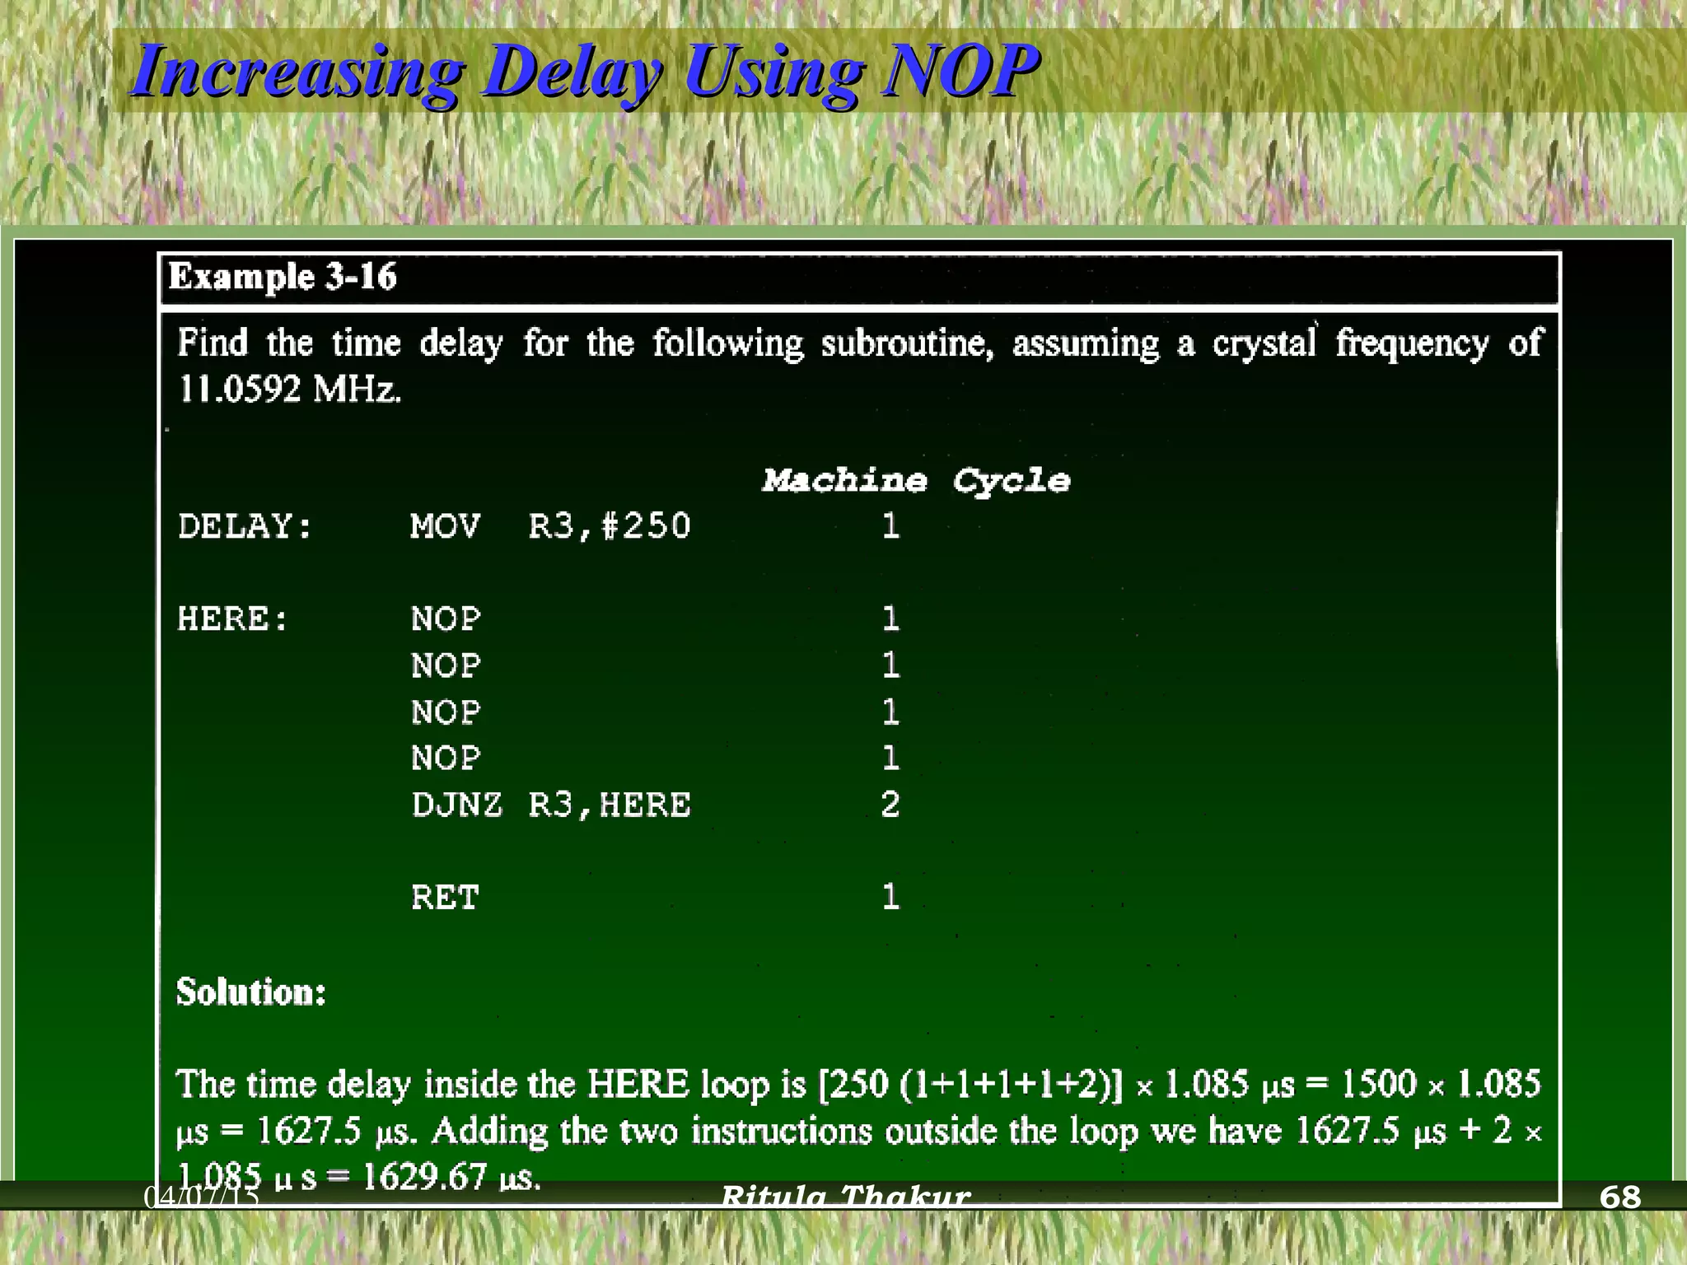The width and height of the screenshot is (1687, 1265).
Task: Click the first NOP after HERE label
Action: coord(446,619)
